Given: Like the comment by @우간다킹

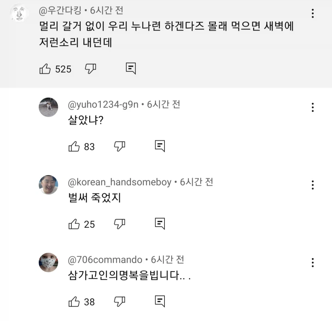Looking at the screenshot, I should point(45,68).
